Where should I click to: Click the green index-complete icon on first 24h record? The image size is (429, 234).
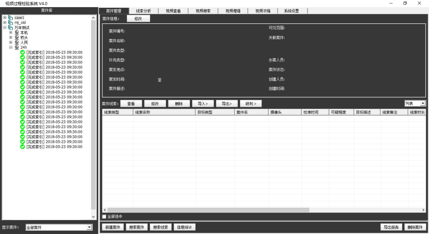(23, 53)
